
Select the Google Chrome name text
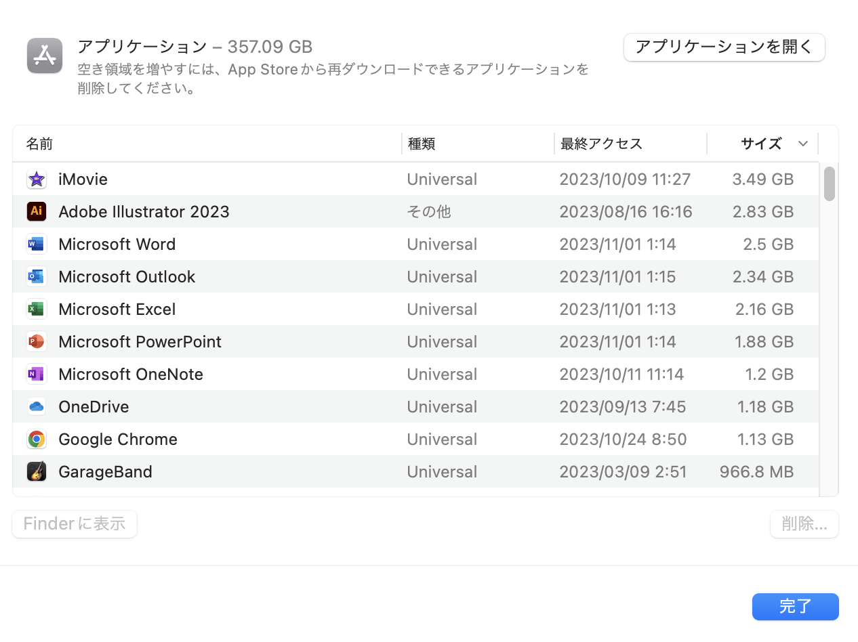point(118,440)
